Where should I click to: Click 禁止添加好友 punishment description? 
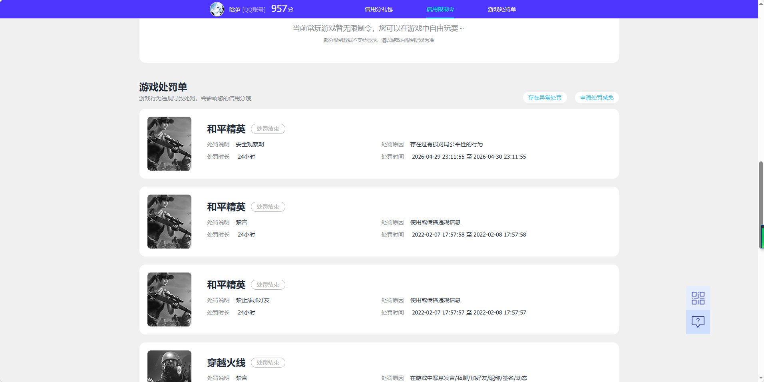pyautogui.click(x=253, y=300)
